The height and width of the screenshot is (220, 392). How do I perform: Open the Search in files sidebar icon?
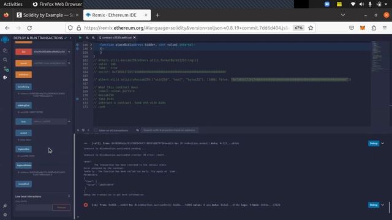[x=5, y=60]
